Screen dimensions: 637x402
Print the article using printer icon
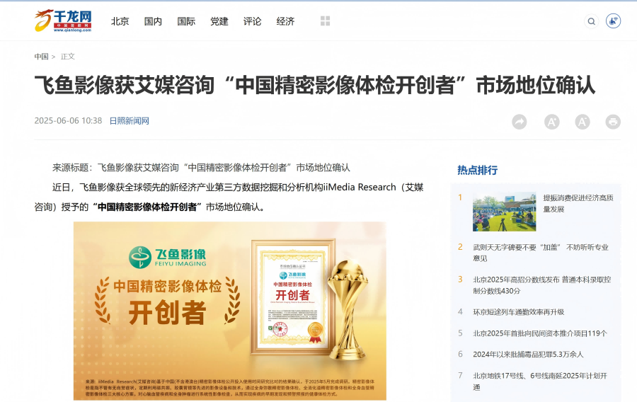tap(613, 122)
